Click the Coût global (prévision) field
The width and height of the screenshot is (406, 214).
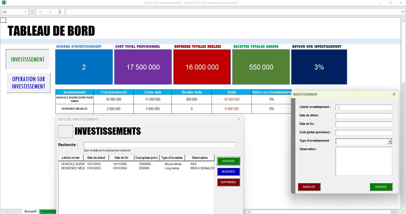[364, 133]
